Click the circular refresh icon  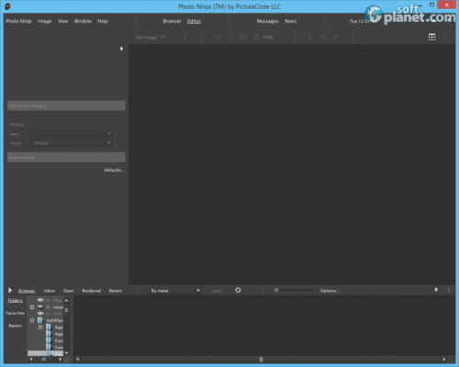click(x=238, y=290)
